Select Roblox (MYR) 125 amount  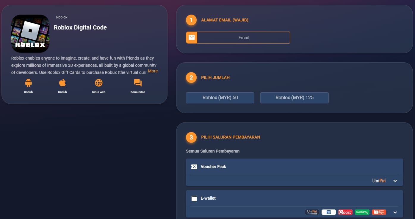coord(295,98)
